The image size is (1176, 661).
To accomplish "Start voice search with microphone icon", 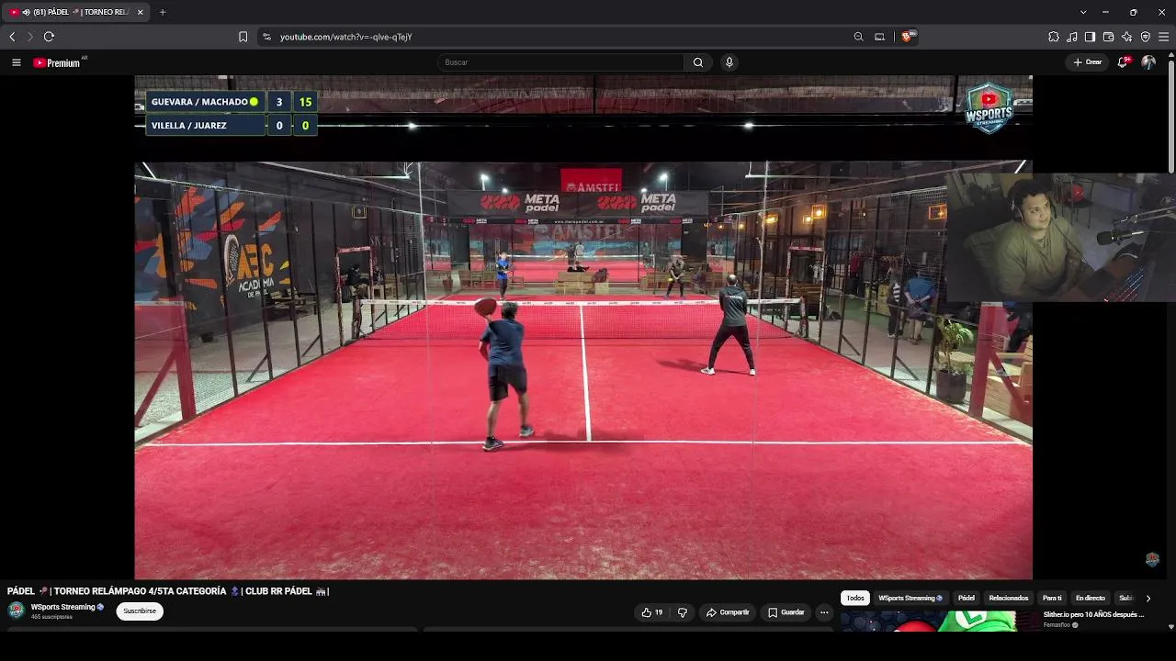I will (729, 62).
